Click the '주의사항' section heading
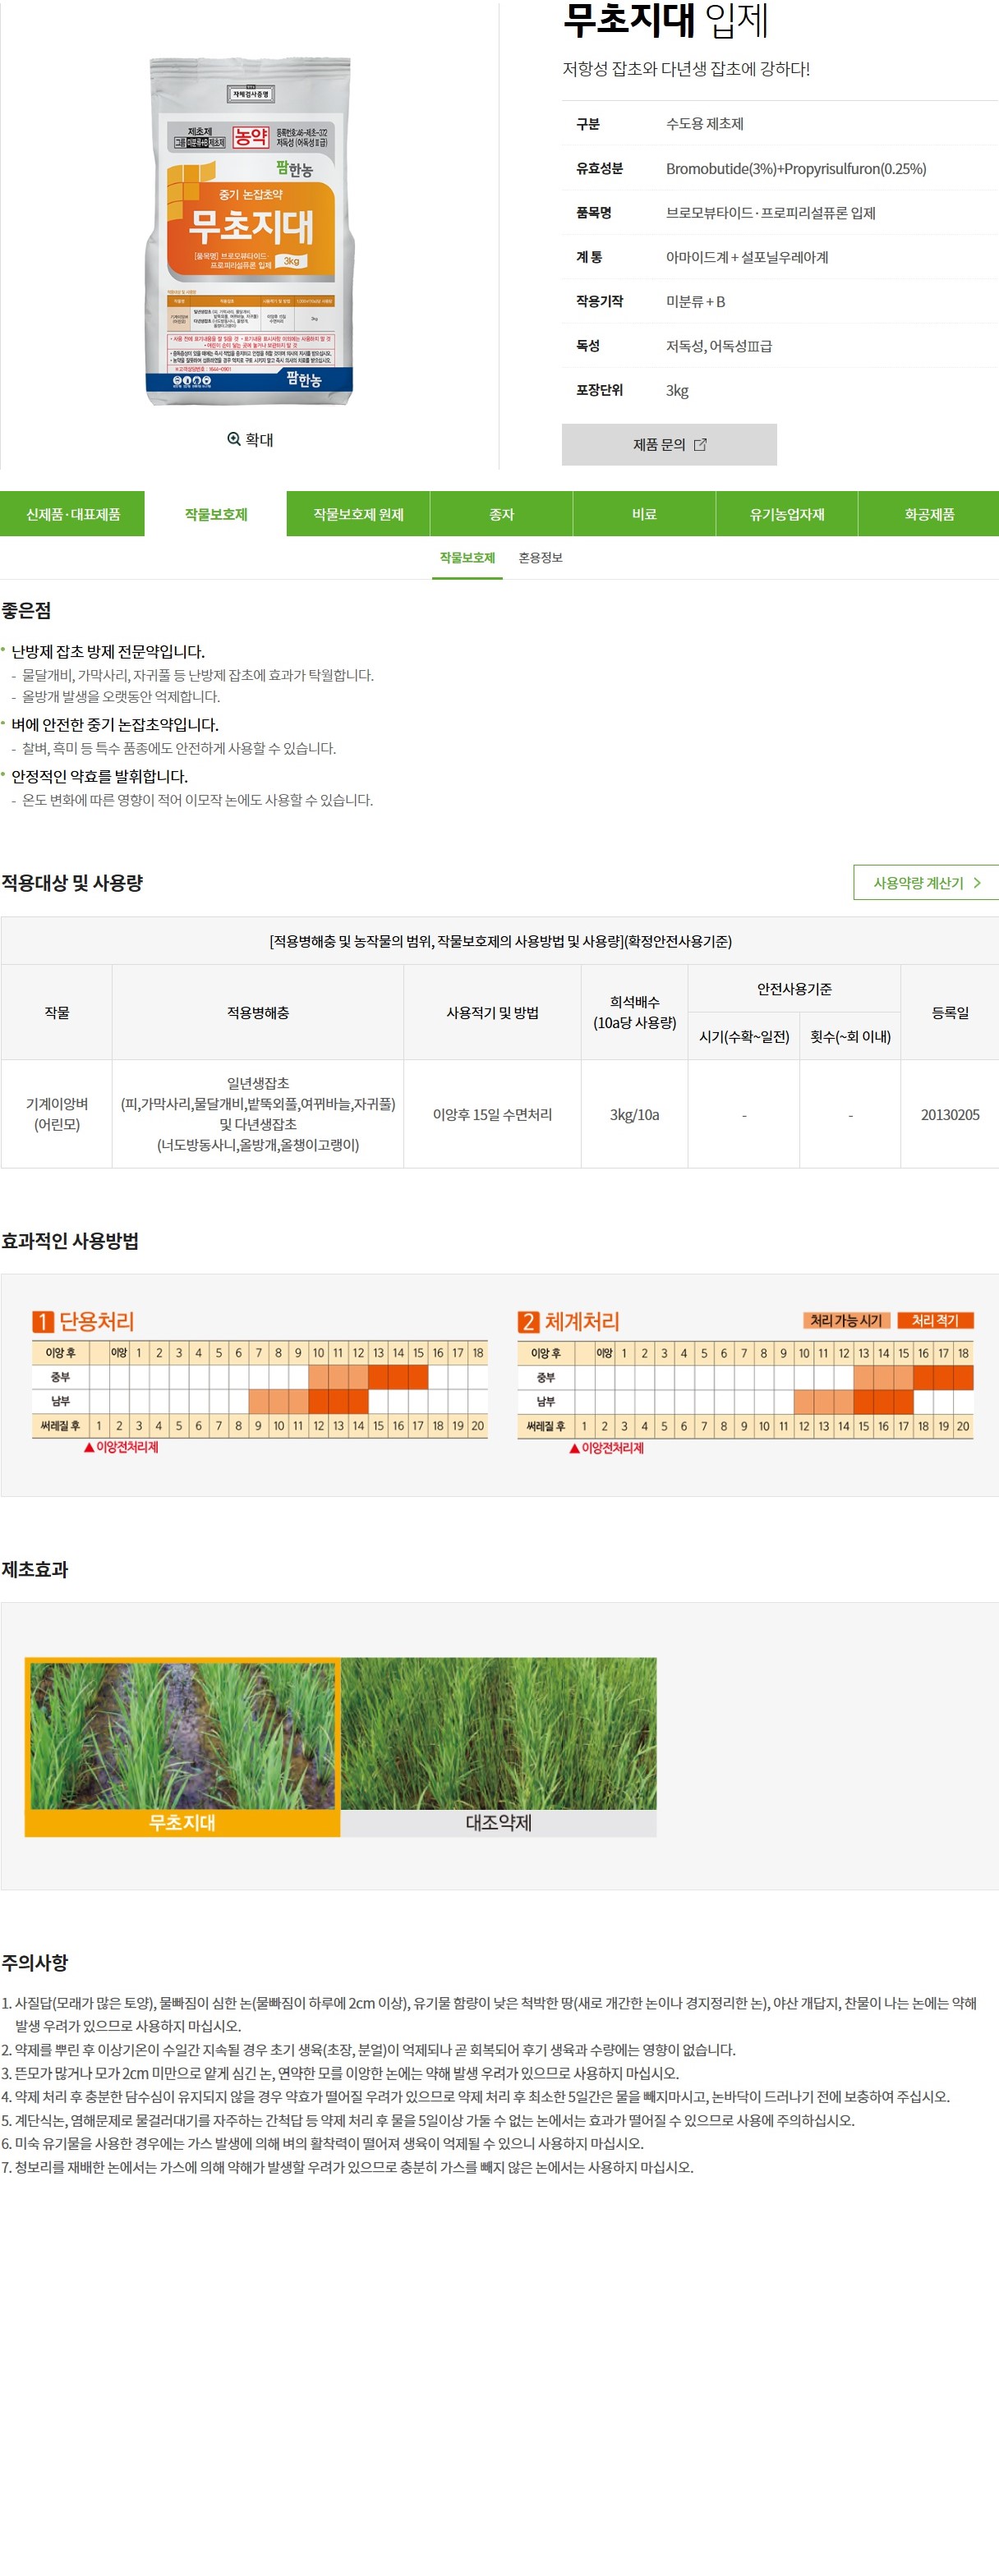 [x=35, y=1963]
